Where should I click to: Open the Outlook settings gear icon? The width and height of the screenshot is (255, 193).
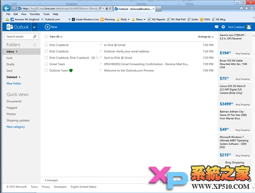[223, 27]
